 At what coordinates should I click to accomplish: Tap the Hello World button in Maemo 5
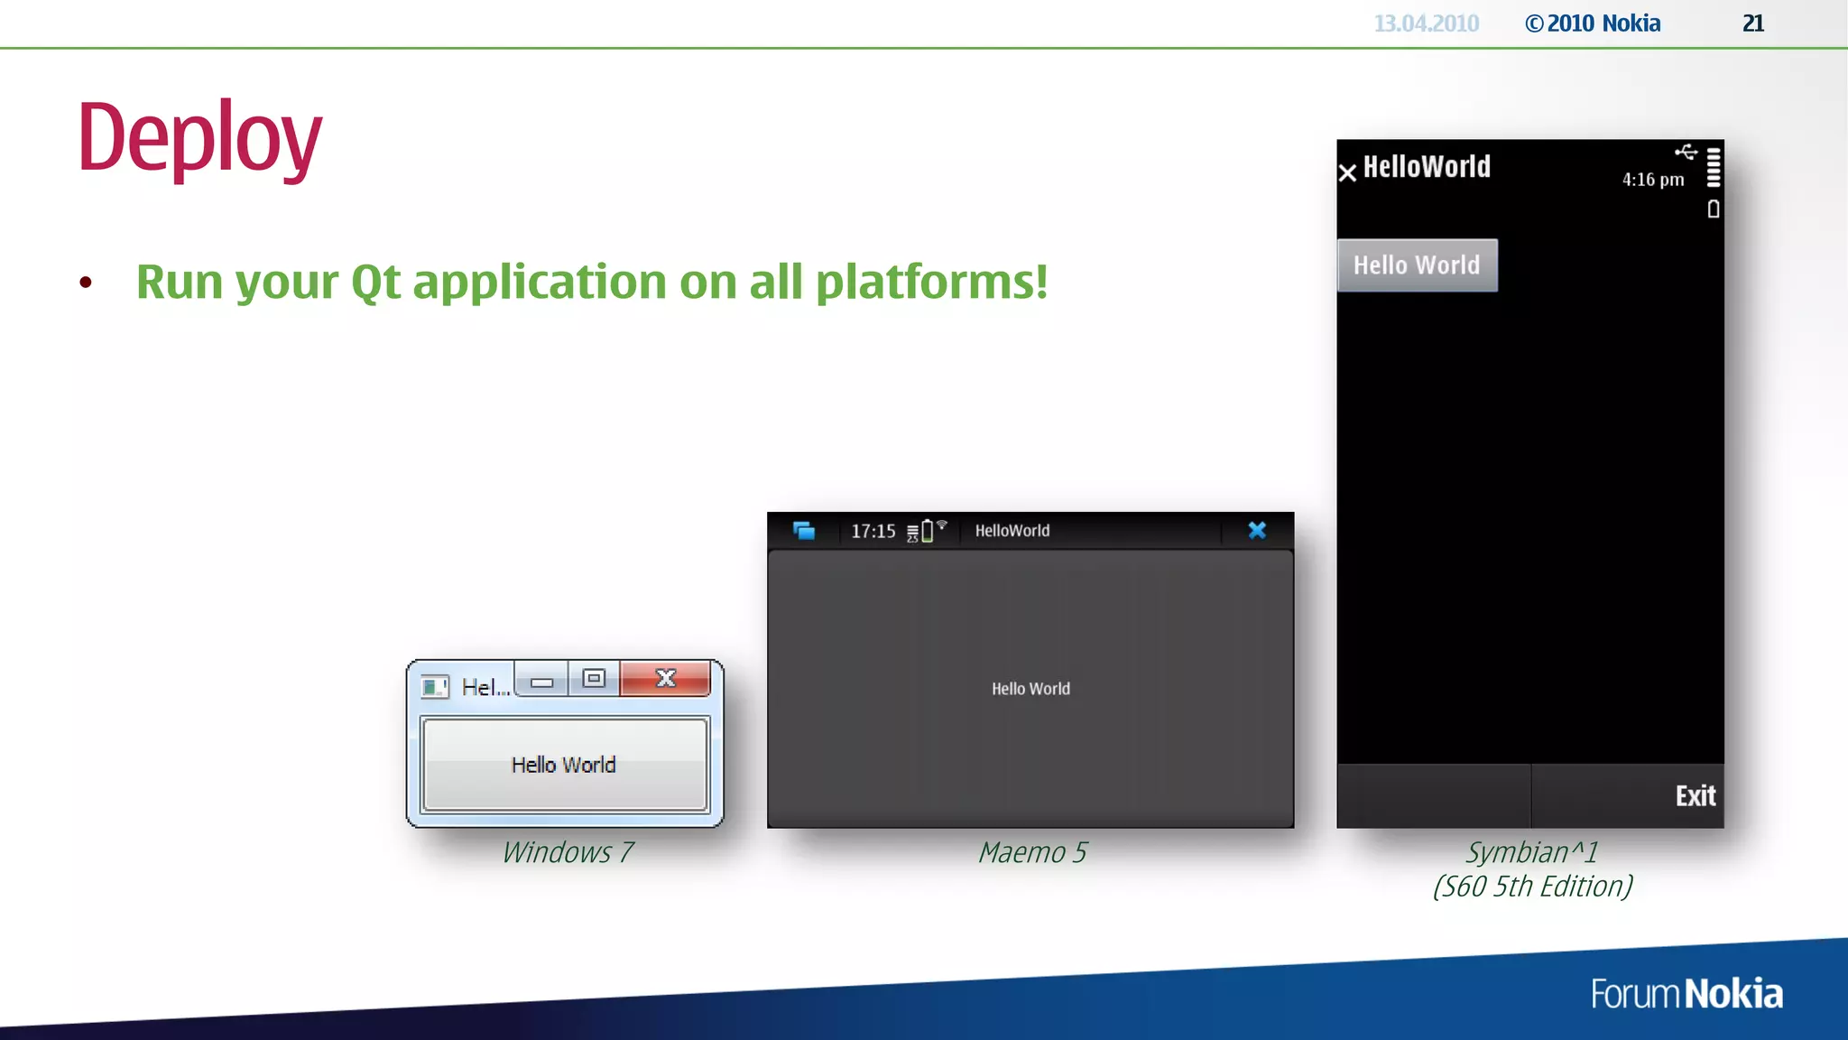pyautogui.click(x=1030, y=689)
